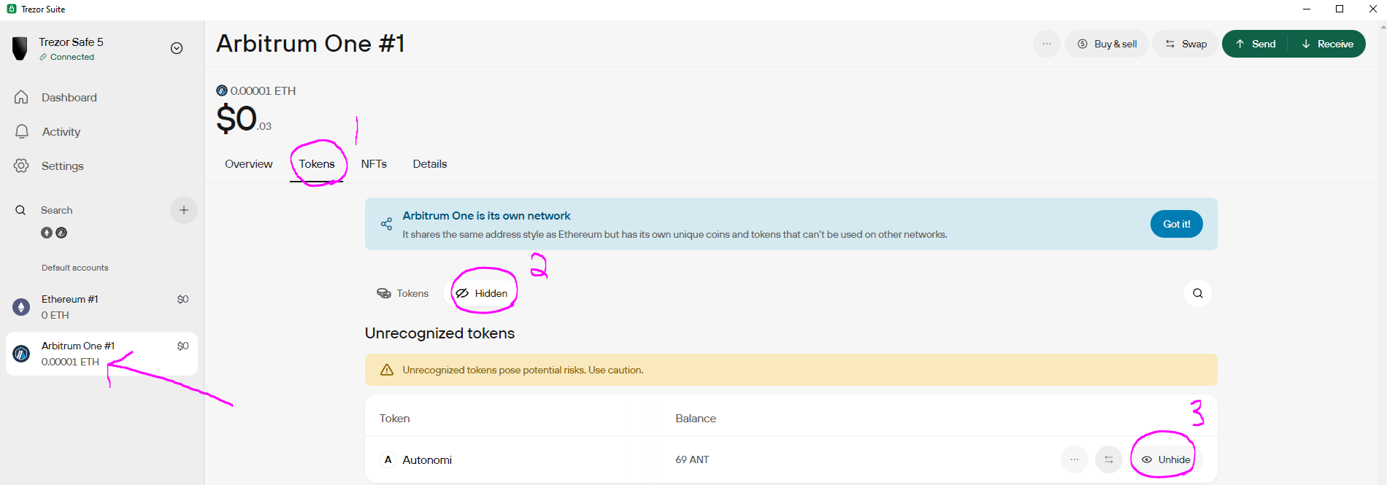Image resolution: width=1387 pixels, height=485 pixels.
Task: Open the token search magnifier icon
Action: pyautogui.click(x=1197, y=293)
